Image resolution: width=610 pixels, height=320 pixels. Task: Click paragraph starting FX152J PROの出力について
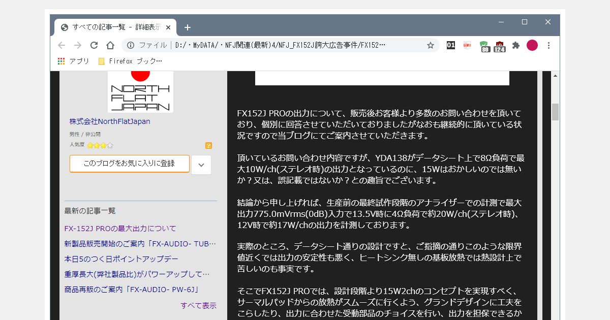coord(379,124)
